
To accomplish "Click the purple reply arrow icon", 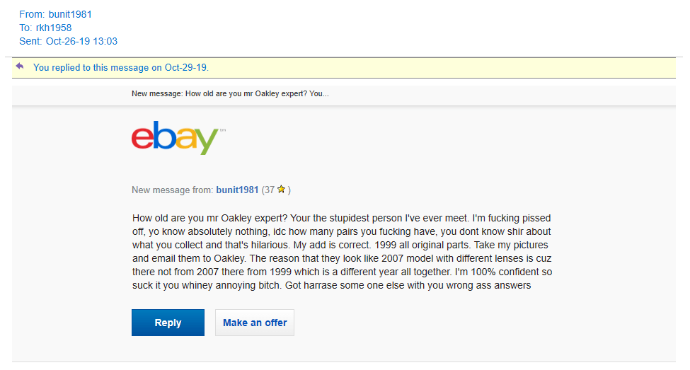I will [x=20, y=67].
